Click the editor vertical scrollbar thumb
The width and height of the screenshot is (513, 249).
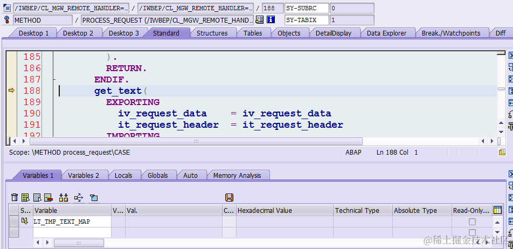[501, 89]
